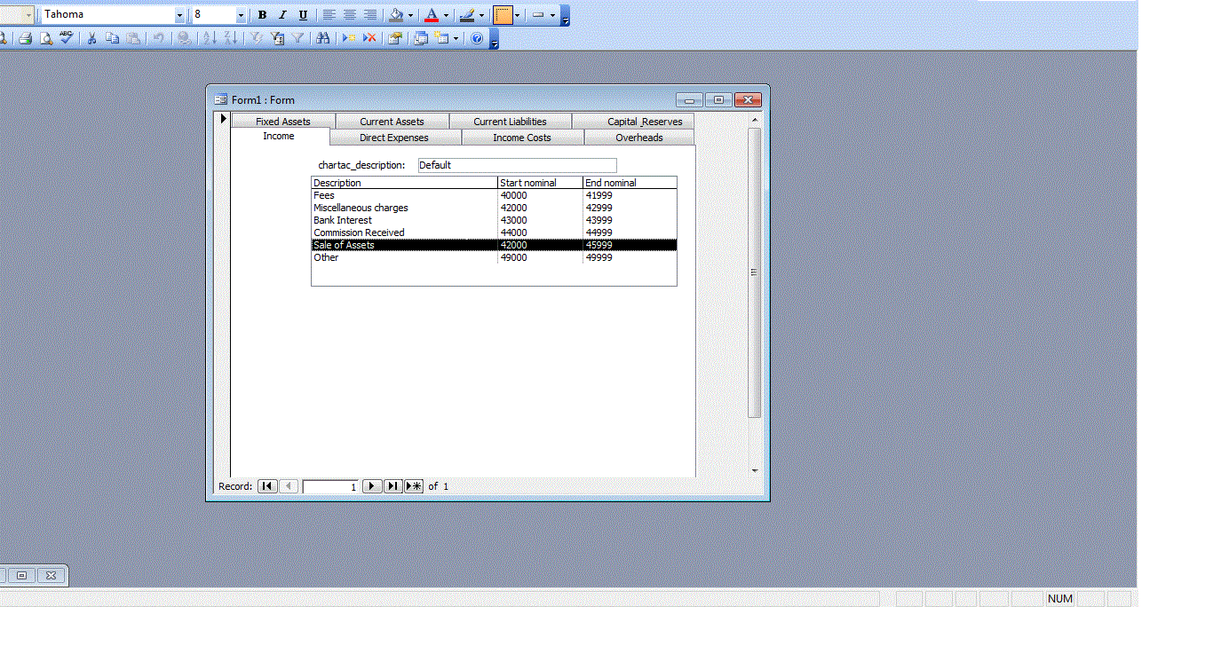Open Find with the binoculars icon
The image size is (1213, 646).
pos(322,38)
